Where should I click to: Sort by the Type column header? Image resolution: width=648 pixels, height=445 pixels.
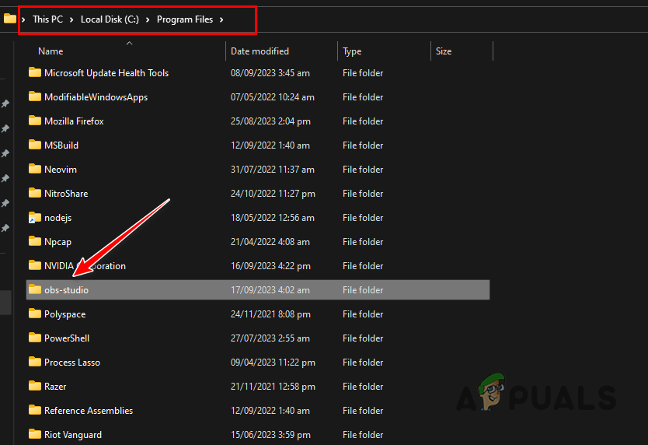352,51
